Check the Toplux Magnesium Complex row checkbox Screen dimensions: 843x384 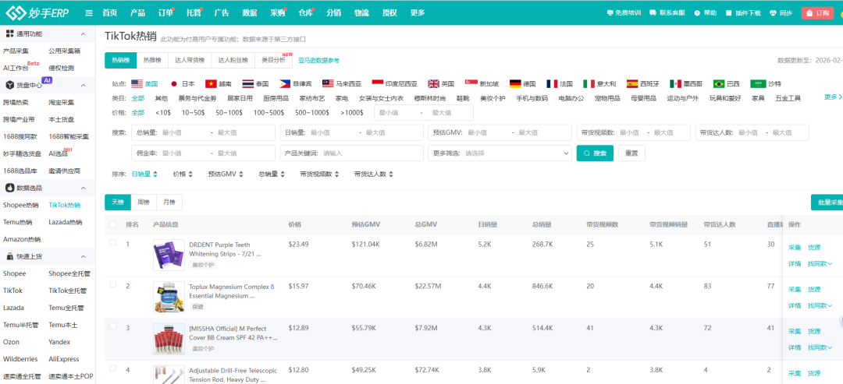coord(113,284)
